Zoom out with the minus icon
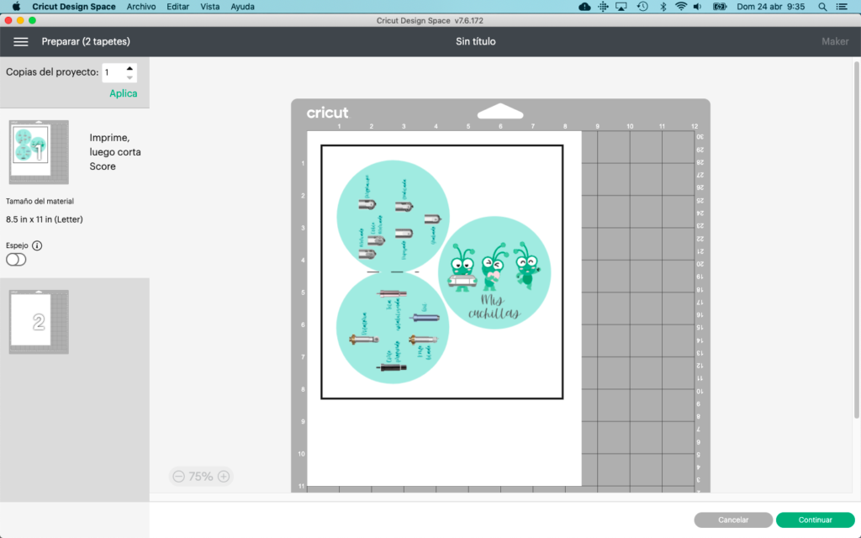This screenshot has width=861, height=538. coord(178,477)
